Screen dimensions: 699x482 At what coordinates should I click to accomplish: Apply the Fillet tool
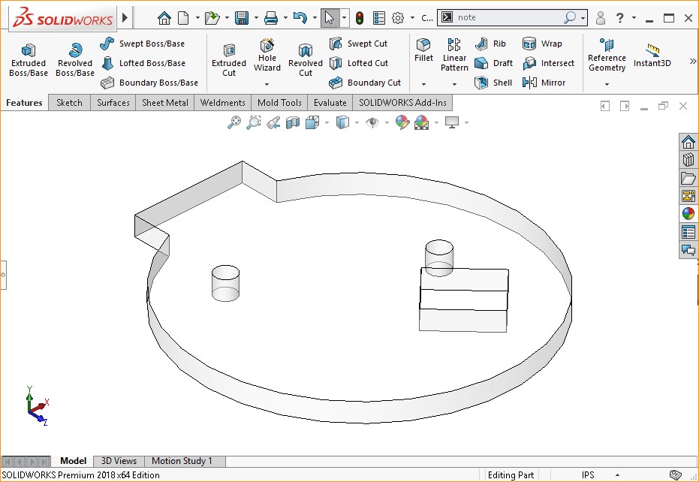423,50
